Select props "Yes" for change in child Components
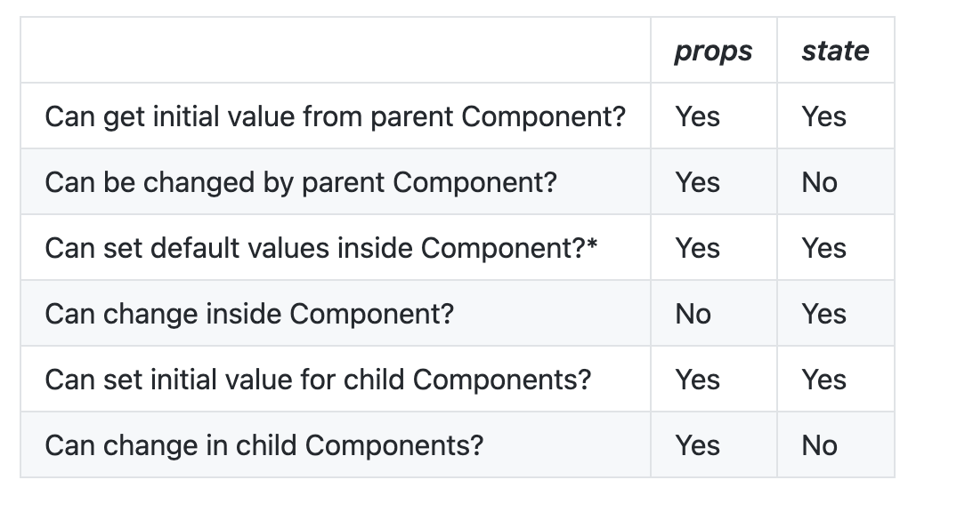This screenshot has width=965, height=512. tap(697, 445)
